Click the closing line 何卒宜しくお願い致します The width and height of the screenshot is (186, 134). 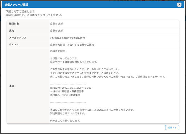[x=66, y=121]
